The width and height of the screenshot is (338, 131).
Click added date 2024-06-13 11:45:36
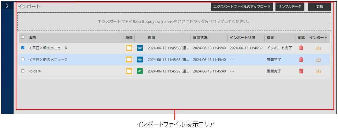click(x=168, y=60)
